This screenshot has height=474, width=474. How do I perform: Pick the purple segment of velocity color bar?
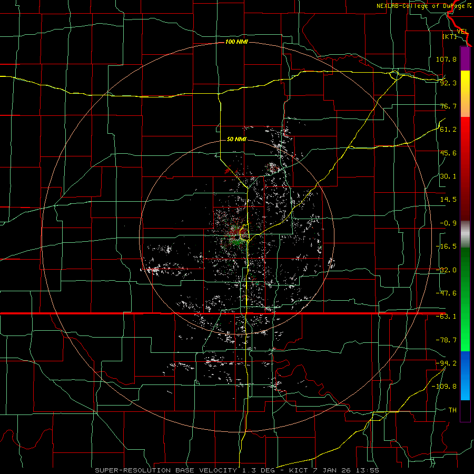(x=465, y=58)
